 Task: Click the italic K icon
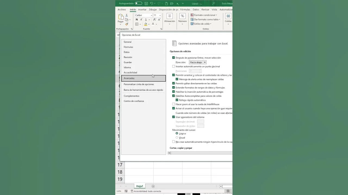141,19
